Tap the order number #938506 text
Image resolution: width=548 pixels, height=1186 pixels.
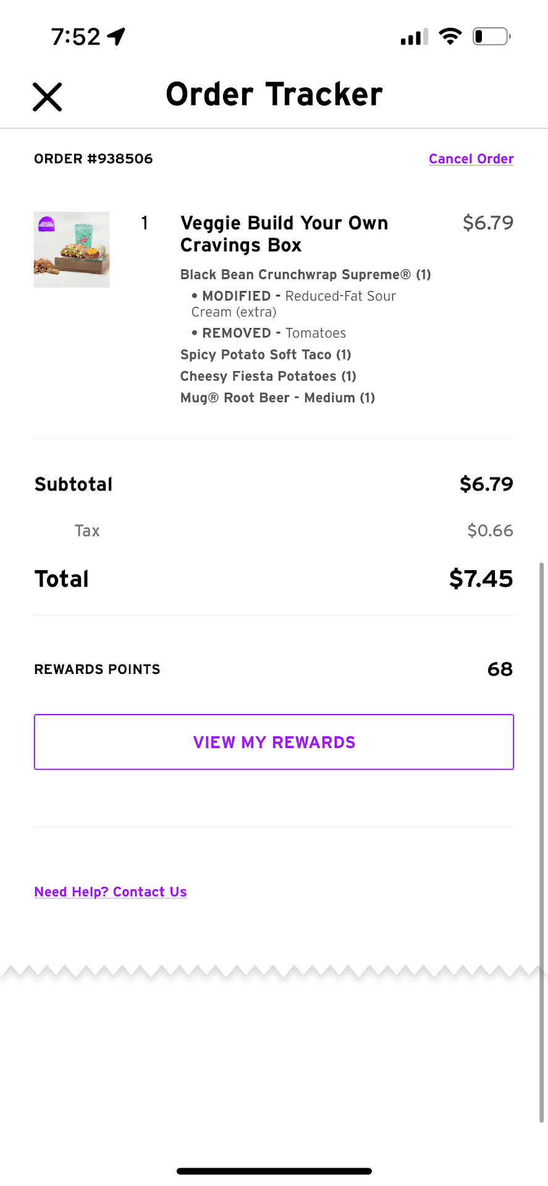tap(93, 159)
